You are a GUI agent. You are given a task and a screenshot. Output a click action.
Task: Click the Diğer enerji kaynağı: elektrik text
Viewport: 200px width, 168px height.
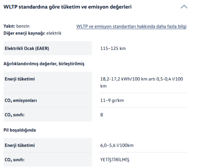tap(32, 33)
